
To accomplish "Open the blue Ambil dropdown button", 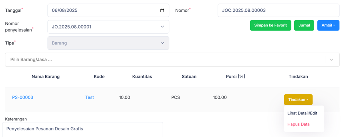I will [x=328, y=26].
